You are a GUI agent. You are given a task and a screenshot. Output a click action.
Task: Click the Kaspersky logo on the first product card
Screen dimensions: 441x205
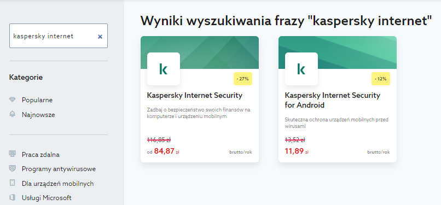(x=164, y=69)
